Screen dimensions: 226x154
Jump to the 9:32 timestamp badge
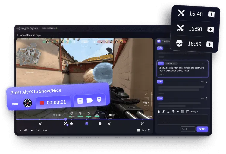tap(160, 98)
